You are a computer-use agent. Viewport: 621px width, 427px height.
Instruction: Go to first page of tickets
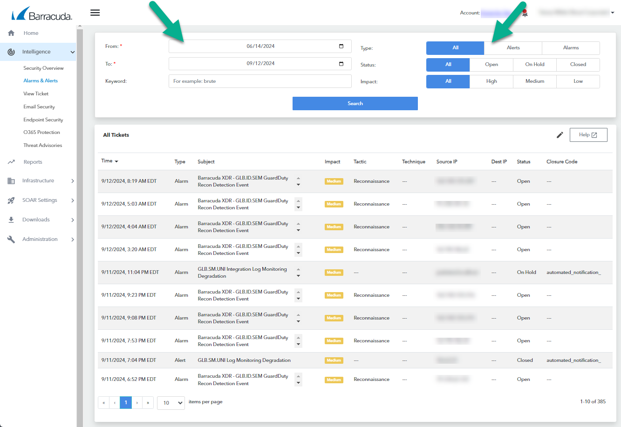tap(103, 403)
